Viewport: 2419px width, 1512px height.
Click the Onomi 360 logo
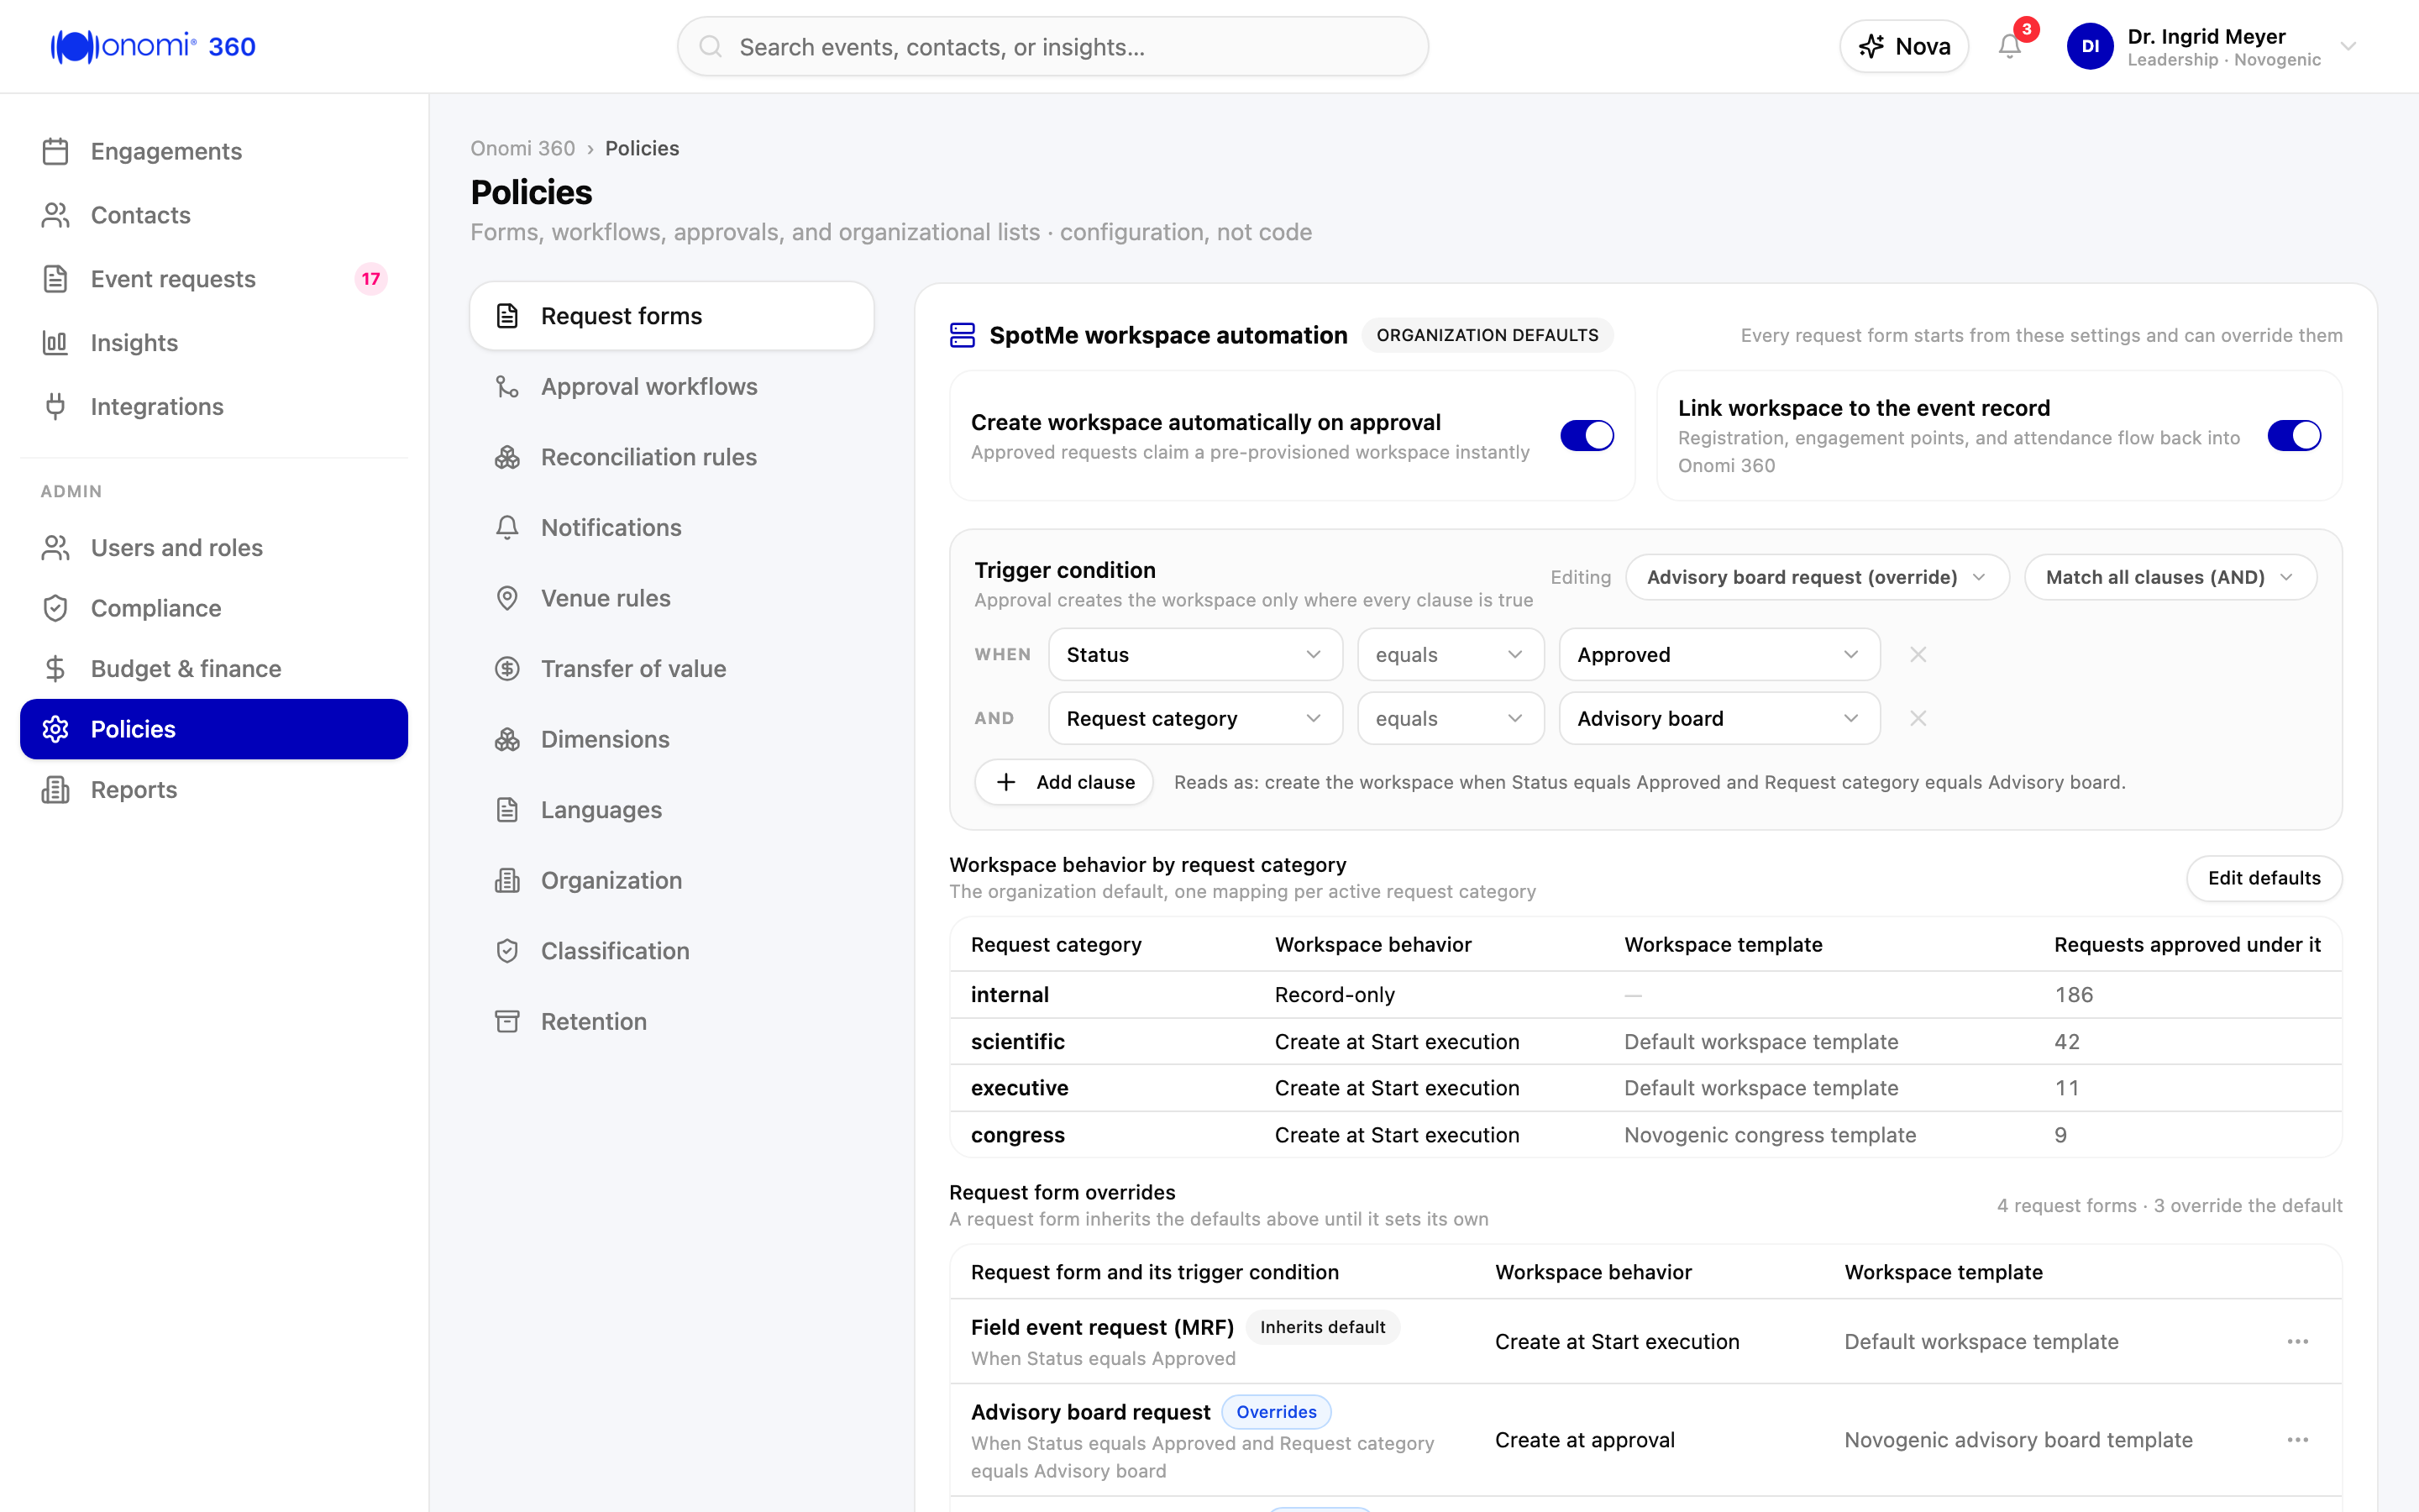click(x=153, y=46)
